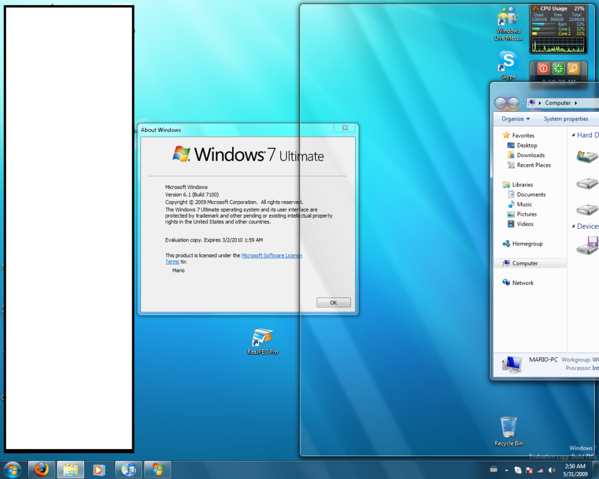The image size is (599, 479).
Task: Click the computer icon in the address bar
Action: tap(531, 103)
